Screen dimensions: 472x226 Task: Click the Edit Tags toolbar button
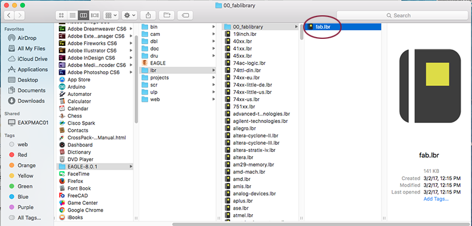185,15
